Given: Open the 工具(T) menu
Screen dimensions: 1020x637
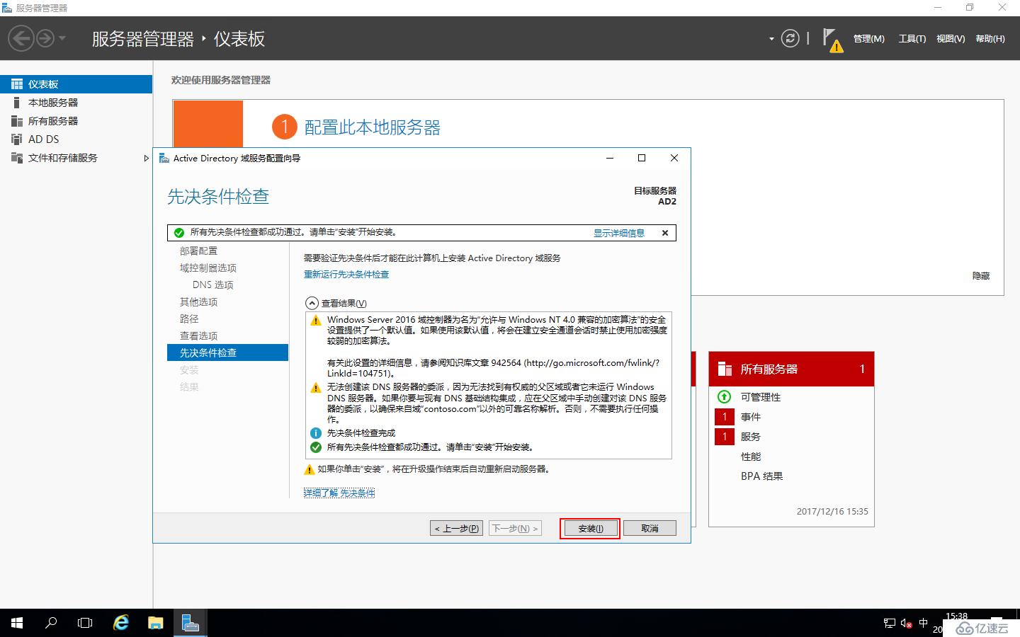Looking at the screenshot, I should (x=912, y=39).
